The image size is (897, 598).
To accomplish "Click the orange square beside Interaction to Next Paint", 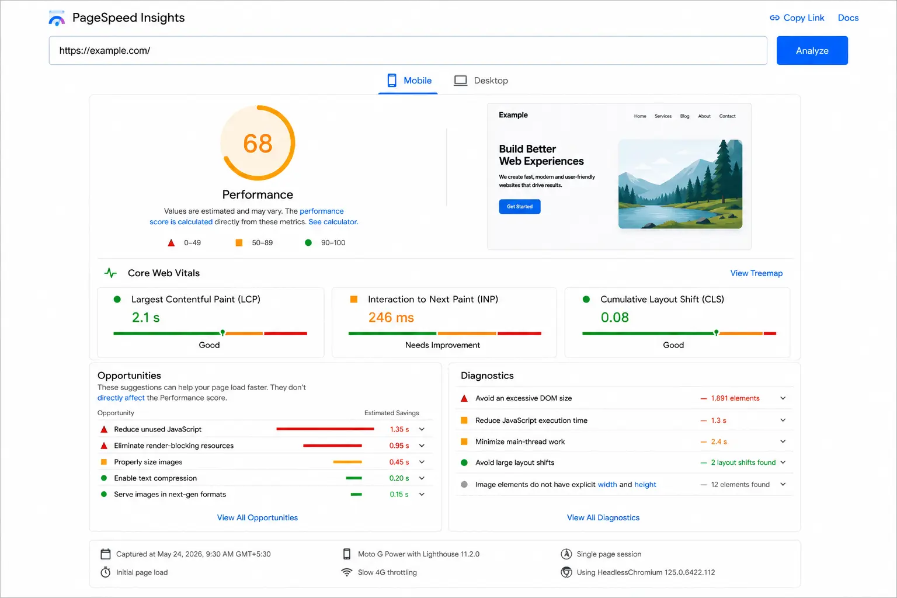I will [x=353, y=299].
